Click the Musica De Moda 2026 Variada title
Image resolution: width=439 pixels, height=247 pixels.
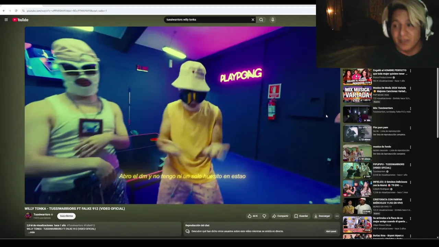click(390, 90)
